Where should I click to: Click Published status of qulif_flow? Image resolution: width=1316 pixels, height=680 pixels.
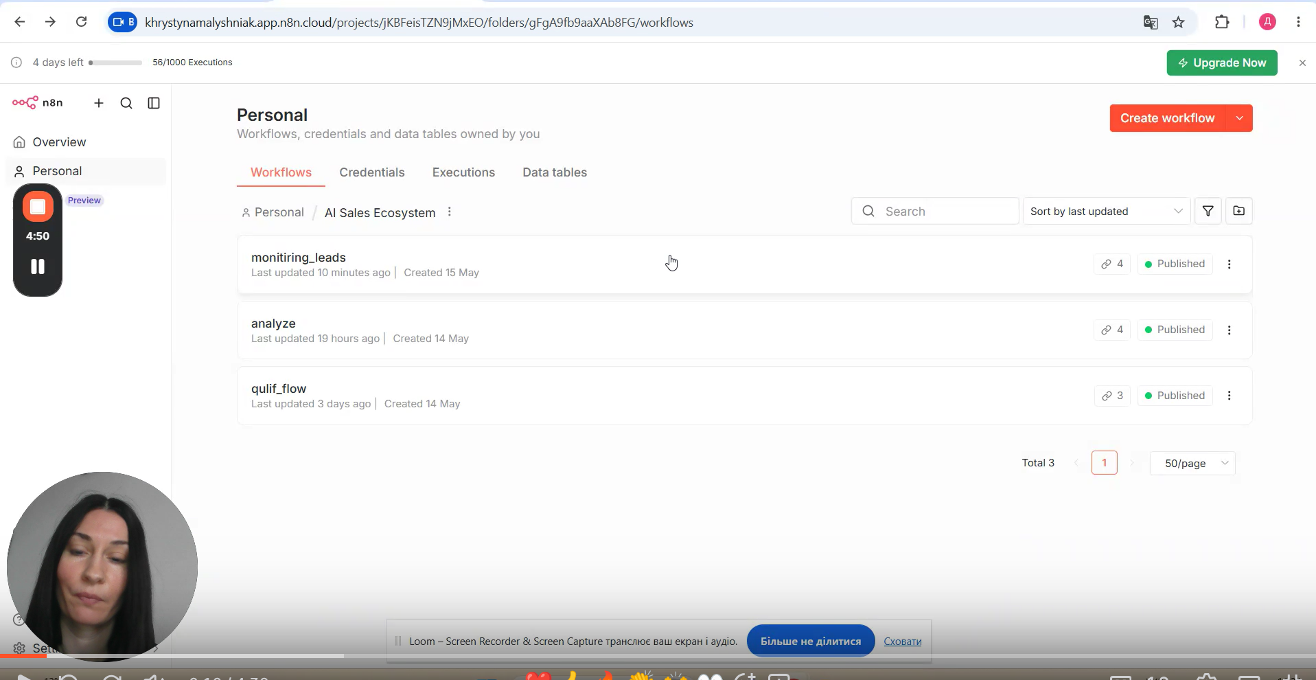[x=1175, y=396]
